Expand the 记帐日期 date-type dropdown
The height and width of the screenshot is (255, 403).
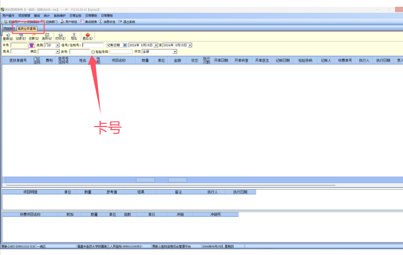click(125, 45)
